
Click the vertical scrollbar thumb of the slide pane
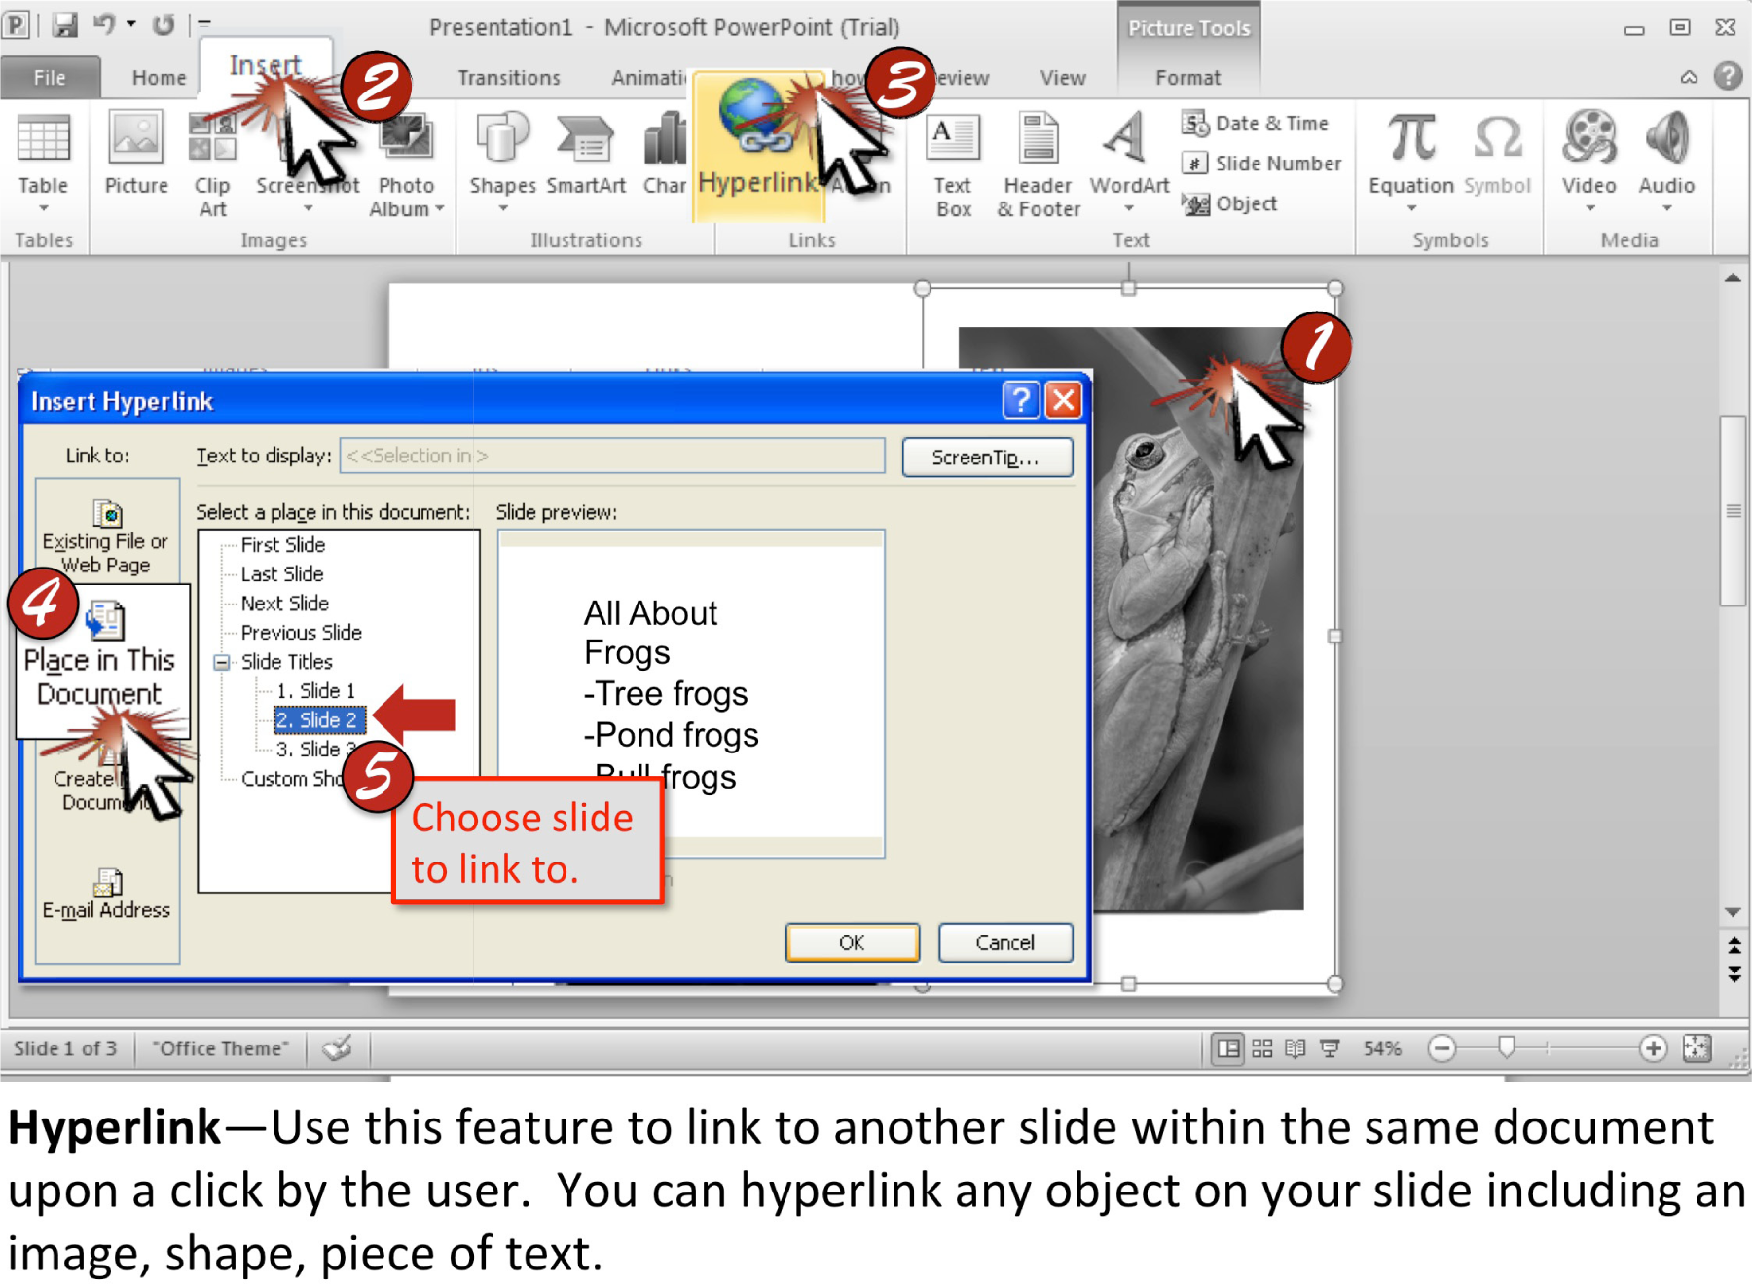pyautogui.click(x=1733, y=510)
